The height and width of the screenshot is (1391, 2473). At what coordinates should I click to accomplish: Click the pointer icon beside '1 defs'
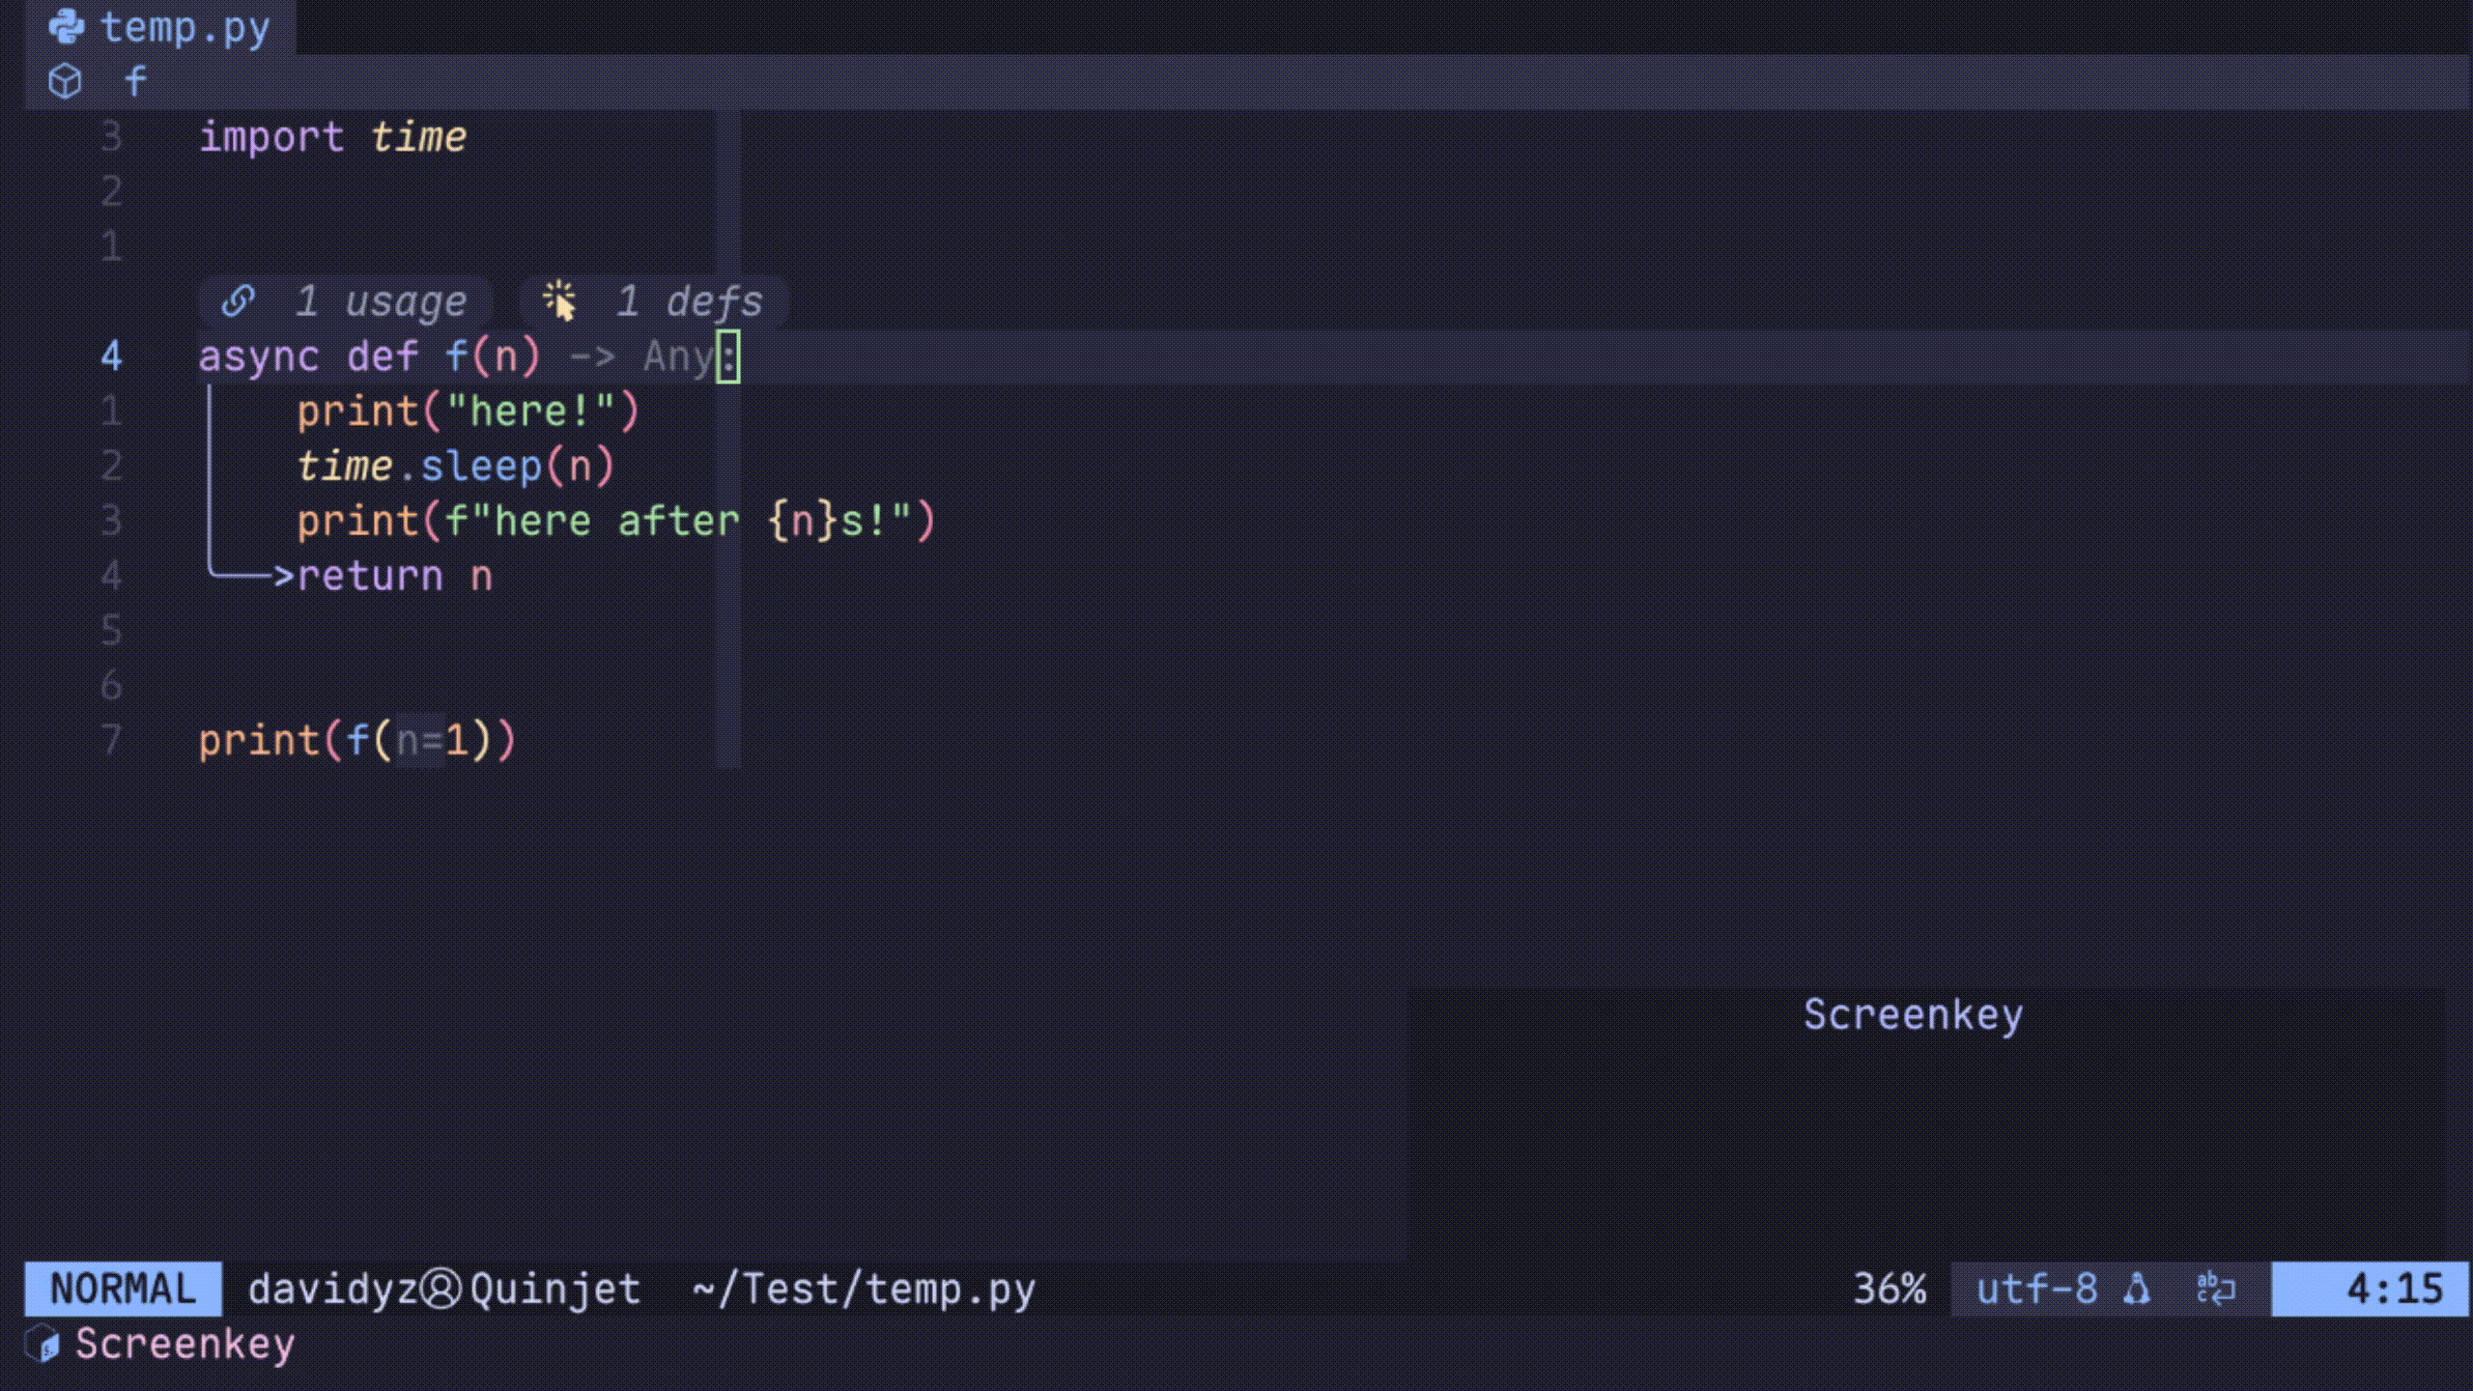(559, 301)
